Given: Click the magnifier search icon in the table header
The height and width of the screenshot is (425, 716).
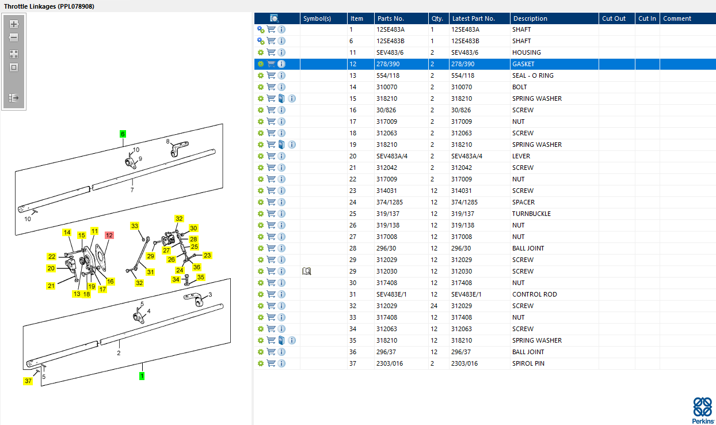Looking at the screenshot, I should pyautogui.click(x=275, y=18).
